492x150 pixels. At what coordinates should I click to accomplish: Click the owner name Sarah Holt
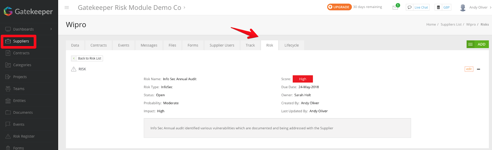(303, 95)
